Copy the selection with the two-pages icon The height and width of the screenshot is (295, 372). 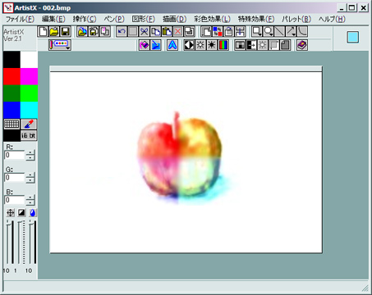(x=155, y=32)
